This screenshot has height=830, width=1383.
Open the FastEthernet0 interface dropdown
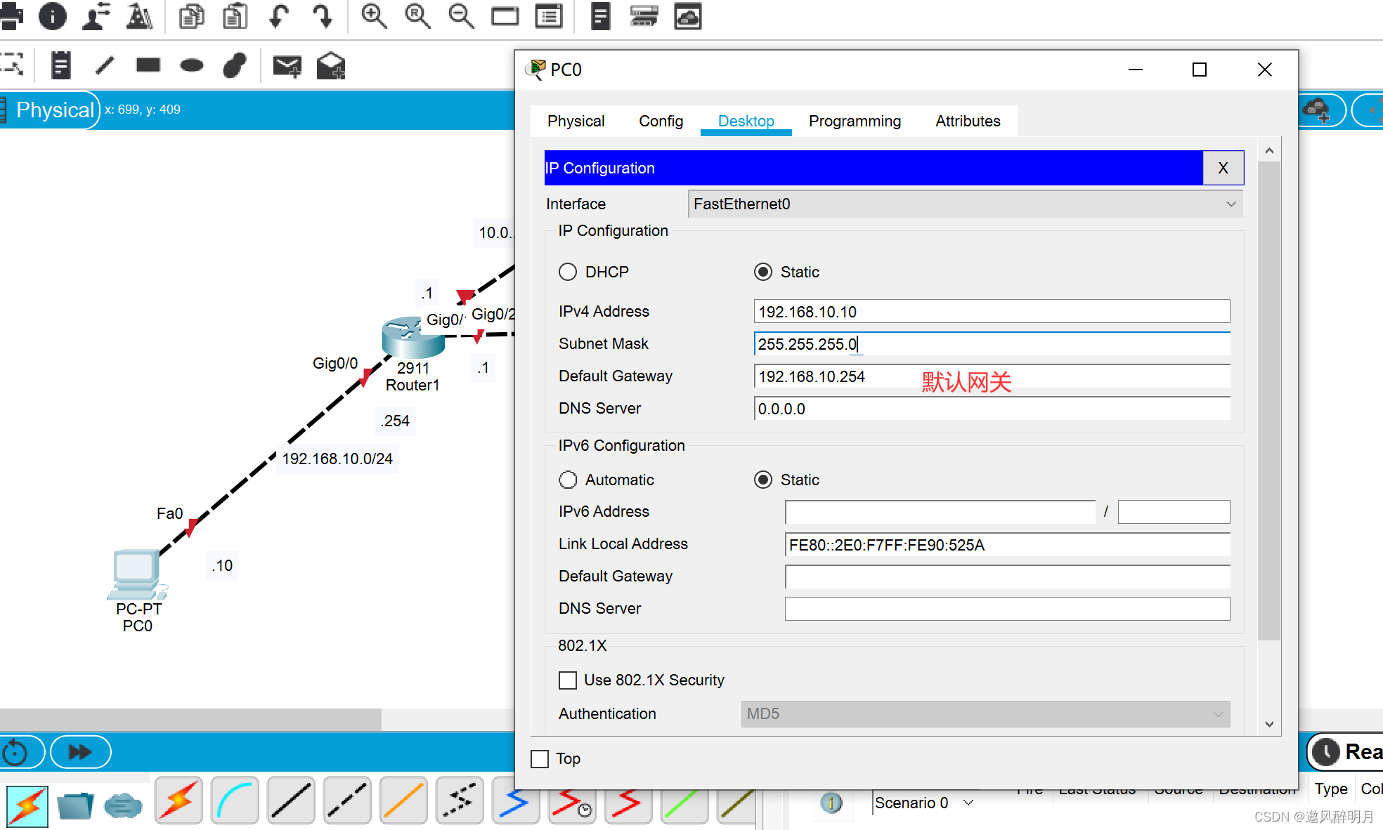965,204
